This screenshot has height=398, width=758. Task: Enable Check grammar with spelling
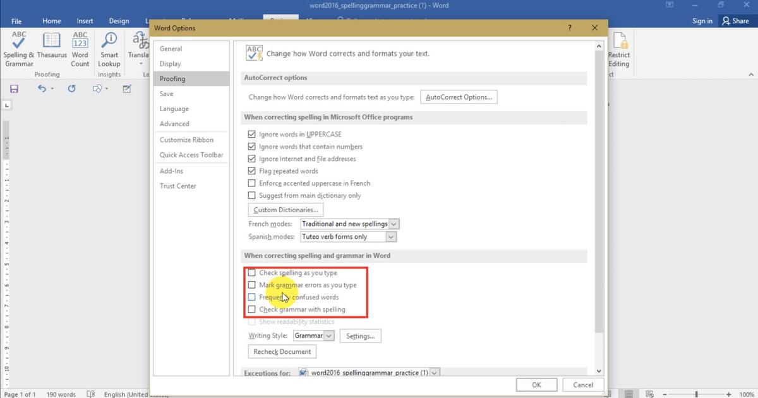pos(251,310)
